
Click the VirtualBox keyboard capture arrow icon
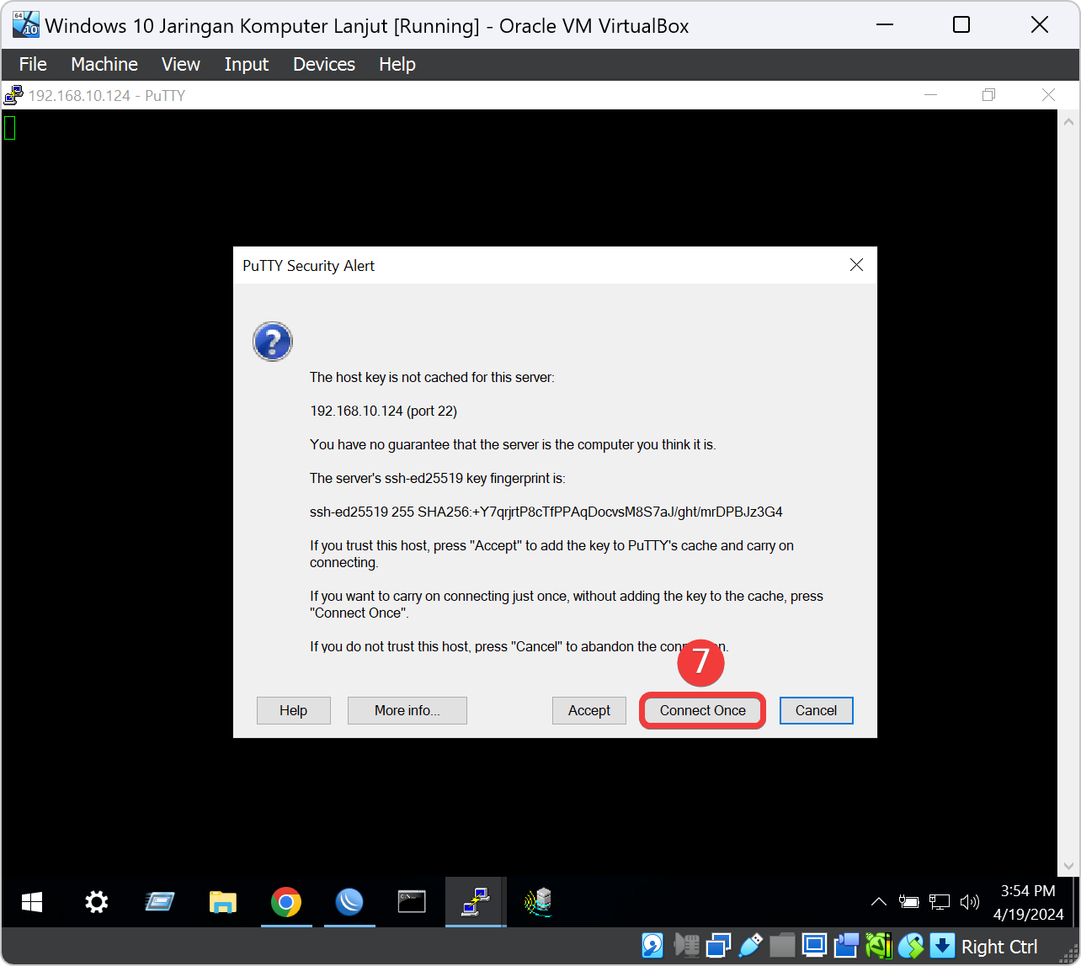(x=942, y=946)
